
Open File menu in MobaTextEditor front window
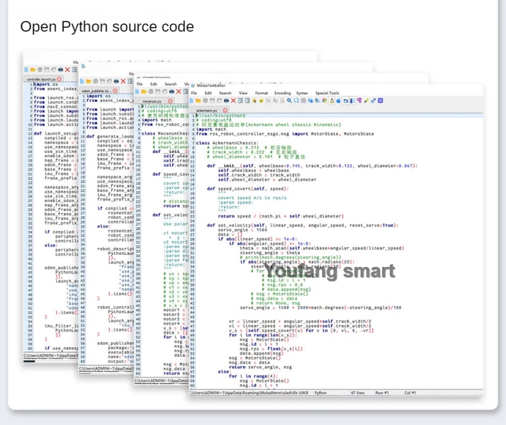[x=194, y=93]
